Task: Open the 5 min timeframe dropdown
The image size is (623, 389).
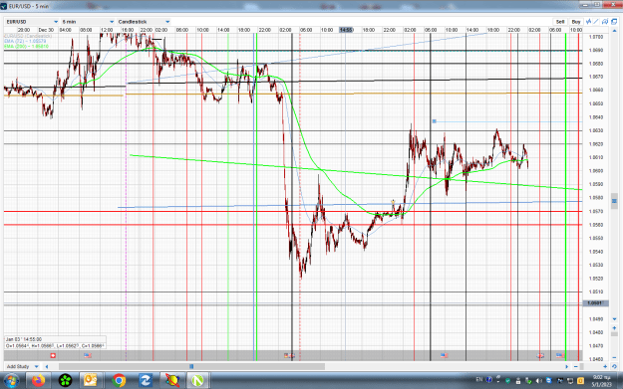Action: point(88,22)
